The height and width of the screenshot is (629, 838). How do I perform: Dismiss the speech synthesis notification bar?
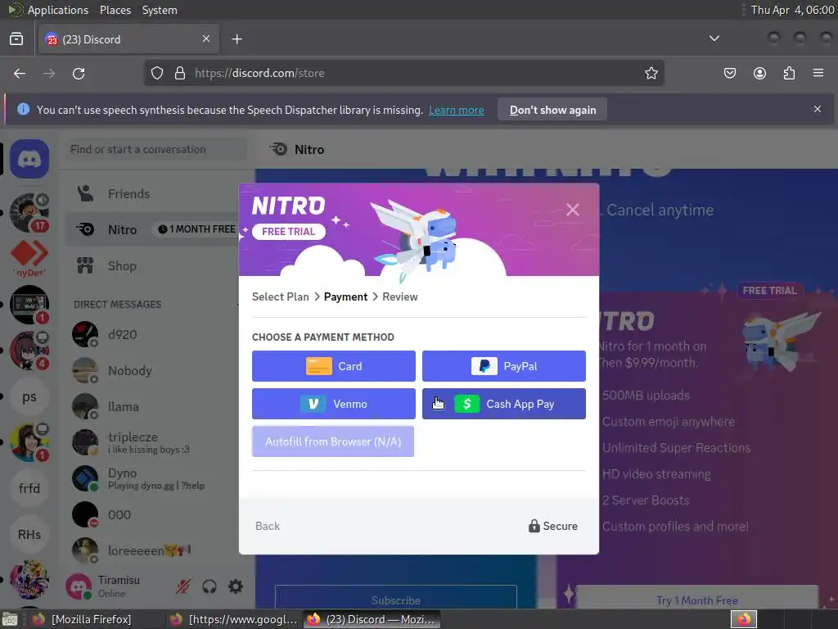click(818, 109)
